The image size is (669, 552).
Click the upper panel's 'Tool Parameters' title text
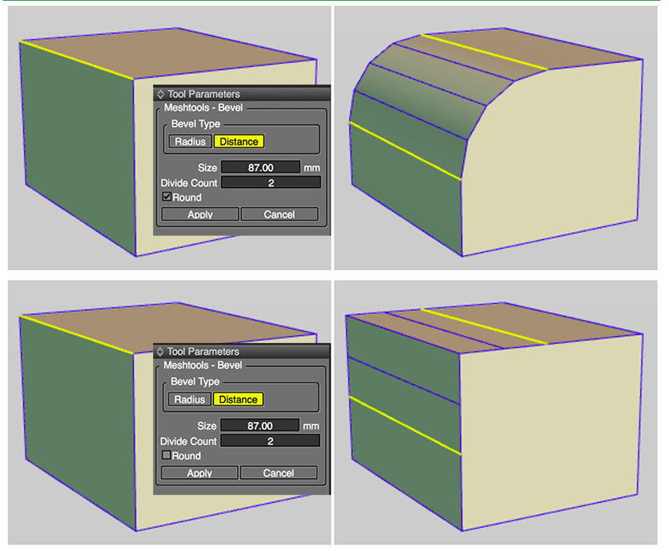pos(203,94)
